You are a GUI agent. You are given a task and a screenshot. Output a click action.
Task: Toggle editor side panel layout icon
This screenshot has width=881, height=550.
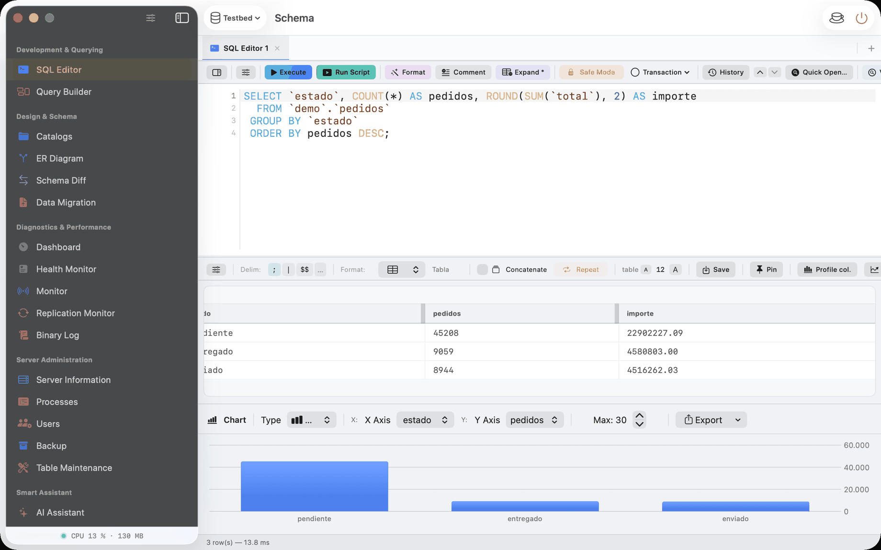(217, 72)
